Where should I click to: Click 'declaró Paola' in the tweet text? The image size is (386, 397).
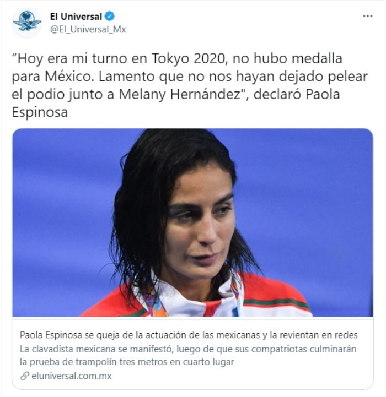tap(297, 95)
